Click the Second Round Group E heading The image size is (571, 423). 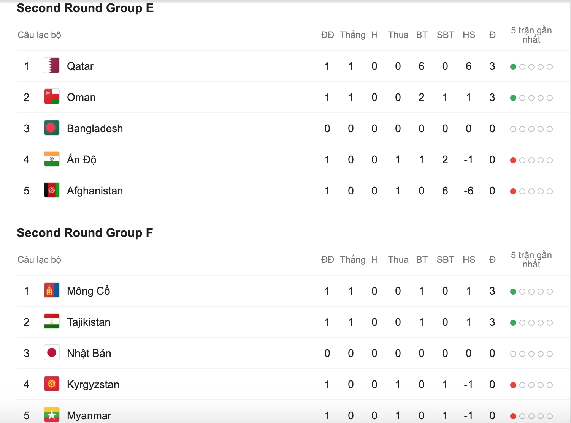85,8
